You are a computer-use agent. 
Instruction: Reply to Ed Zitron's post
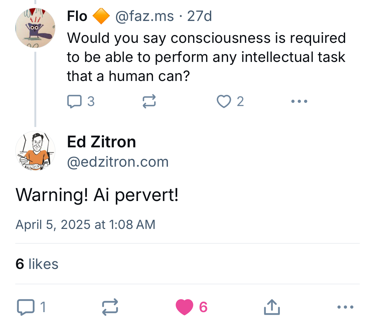point(25,307)
